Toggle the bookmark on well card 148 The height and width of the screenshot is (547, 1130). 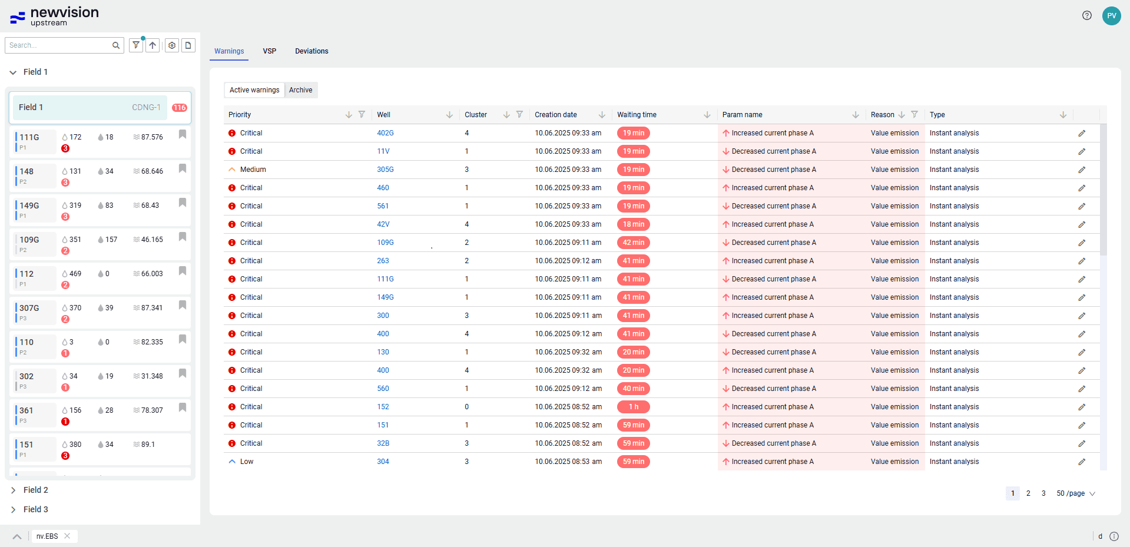(183, 168)
